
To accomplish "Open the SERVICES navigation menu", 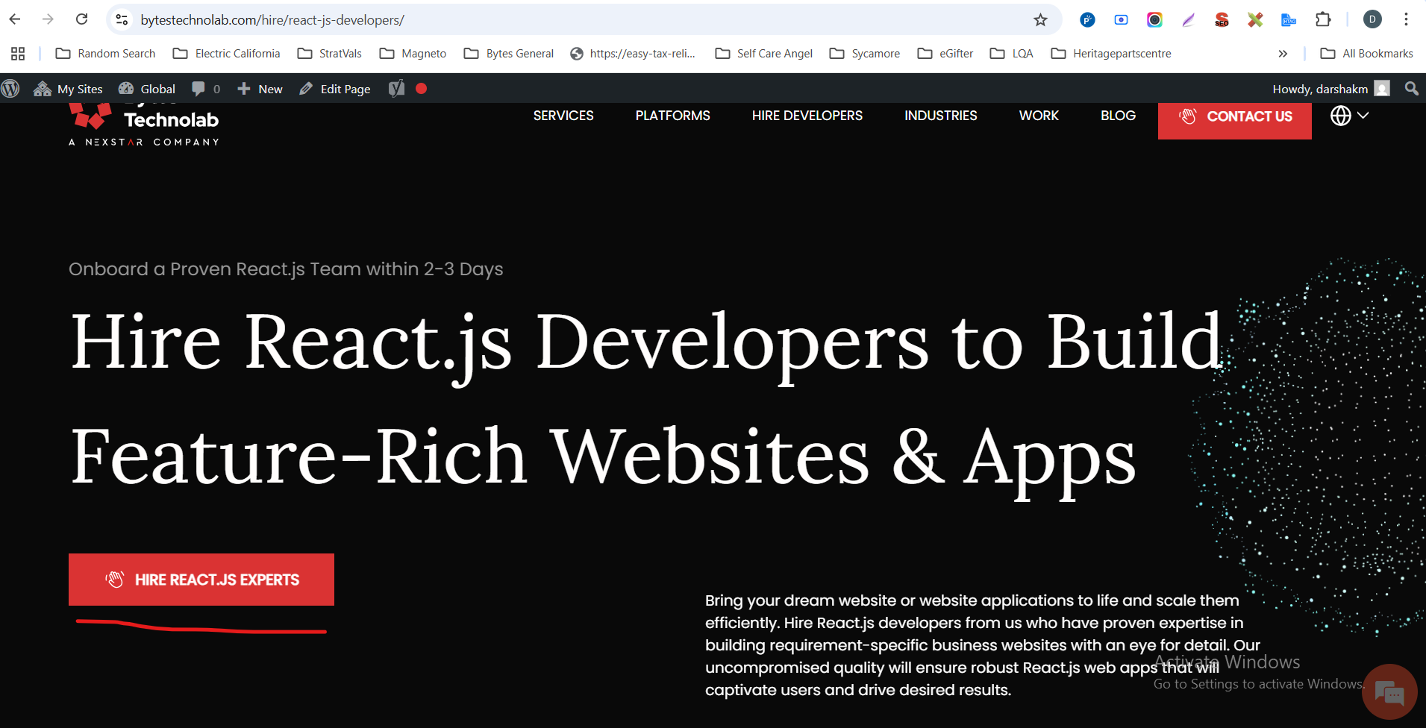I will click(563, 116).
